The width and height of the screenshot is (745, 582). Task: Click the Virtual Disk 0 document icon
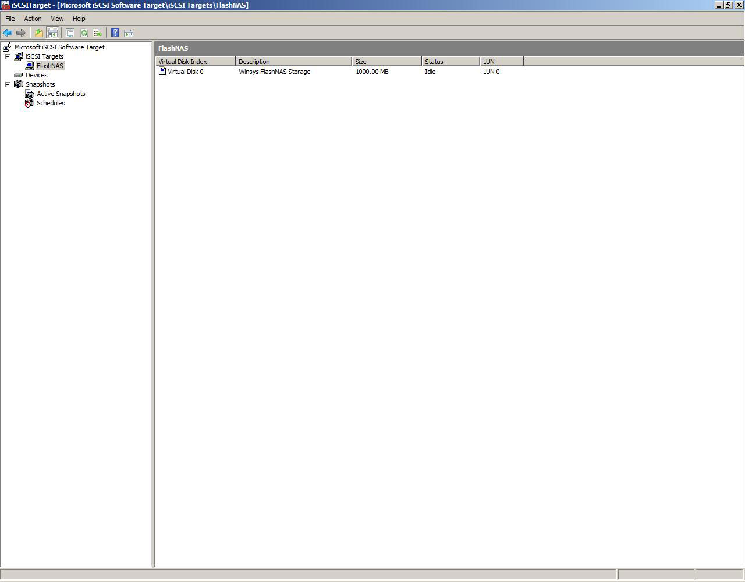162,72
